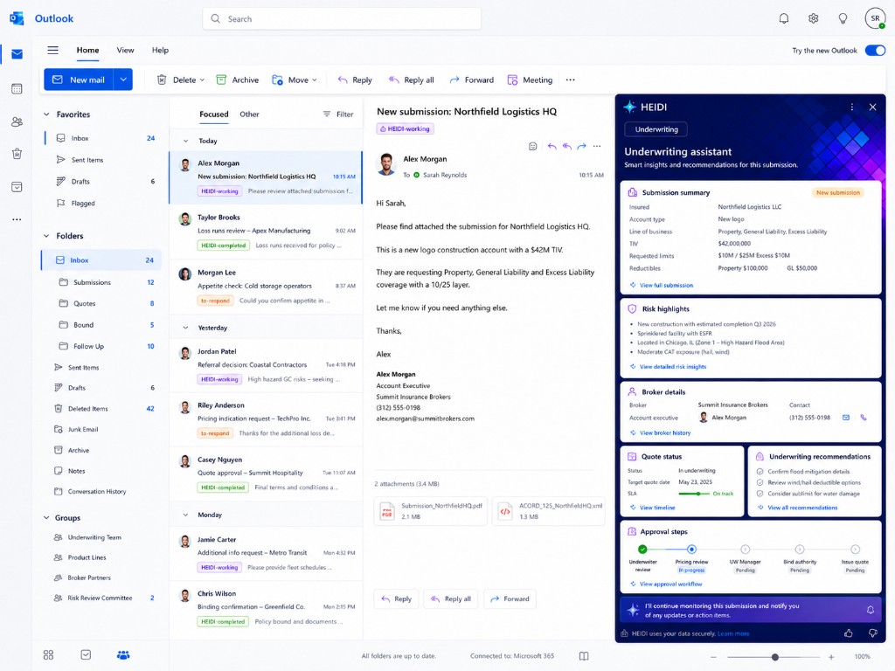The image size is (895, 671).
Task: Collapse the Today message group
Action: (x=185, y=141)
